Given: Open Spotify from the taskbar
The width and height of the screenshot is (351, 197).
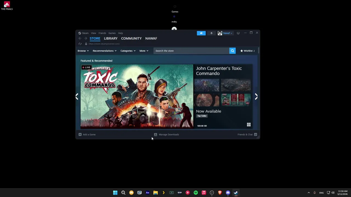Looking at the screenshot, I should click(x=196, y=193).
